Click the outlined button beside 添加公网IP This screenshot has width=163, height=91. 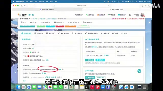point(101,78)
